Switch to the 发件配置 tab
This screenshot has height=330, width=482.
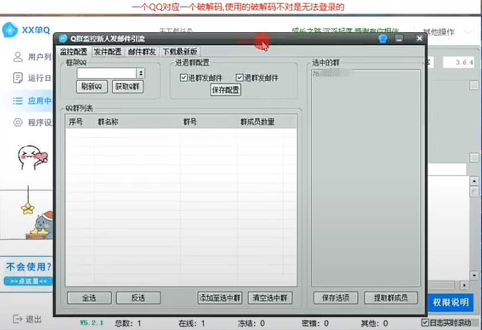point(108,52)
